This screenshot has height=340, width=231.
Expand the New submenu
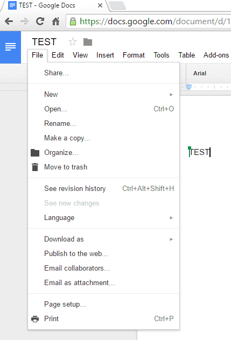[104, 95]
